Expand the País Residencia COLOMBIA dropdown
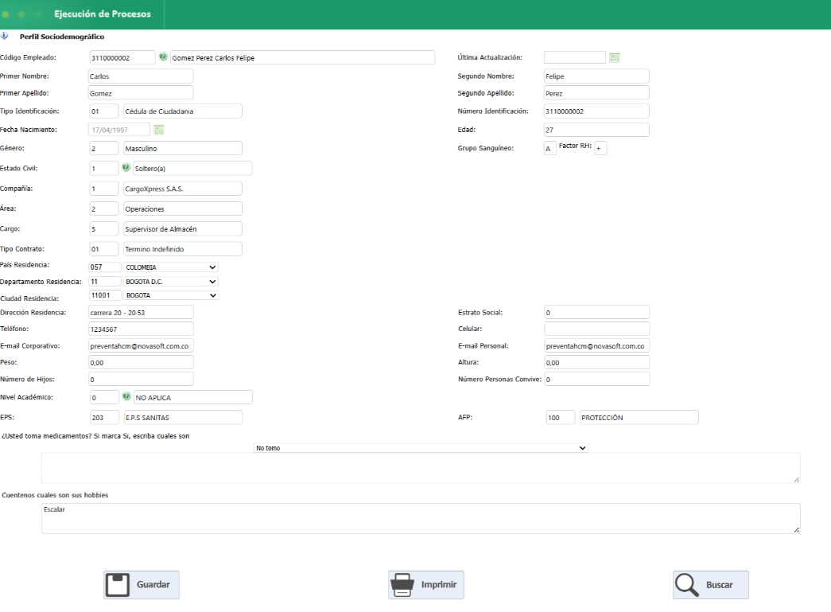The width and height of the screenshot is (831, 612). click(171, 267)
